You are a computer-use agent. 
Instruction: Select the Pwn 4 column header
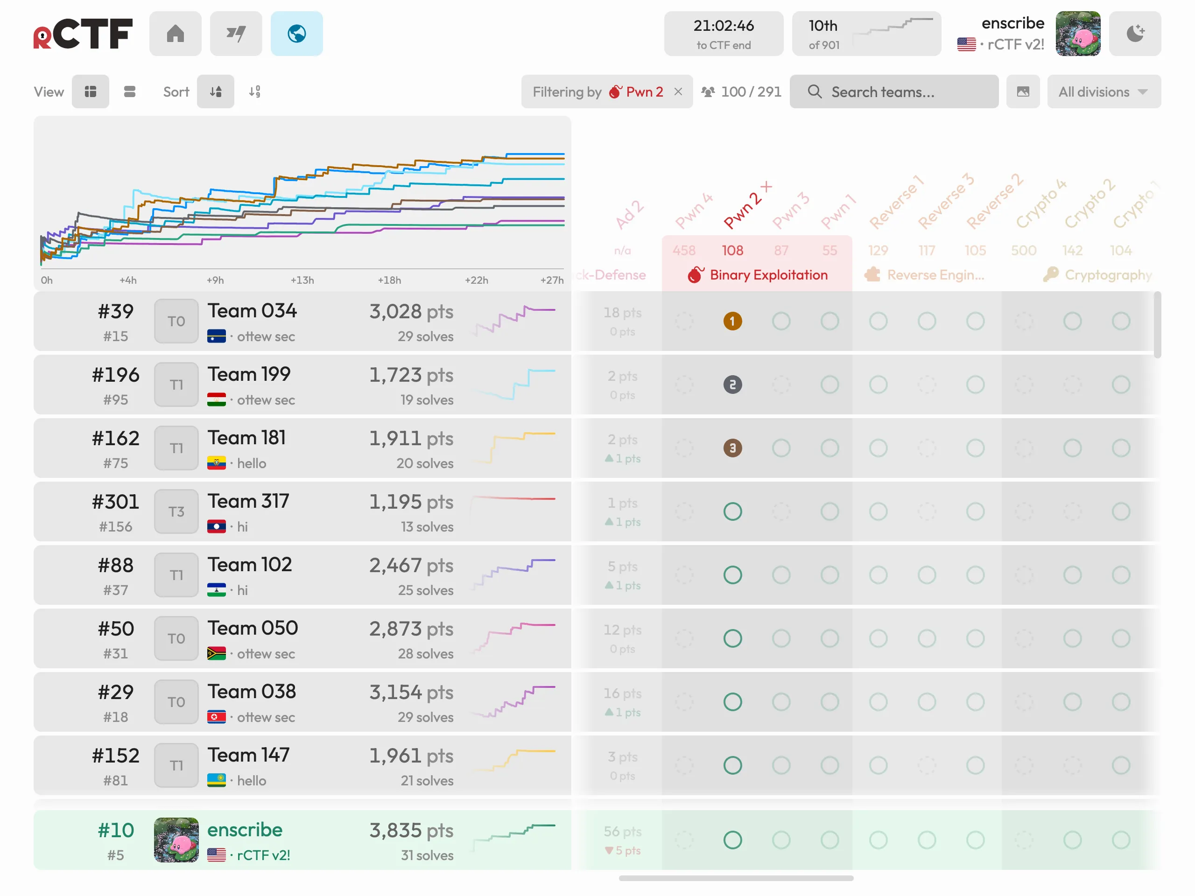tap(694, 211)
